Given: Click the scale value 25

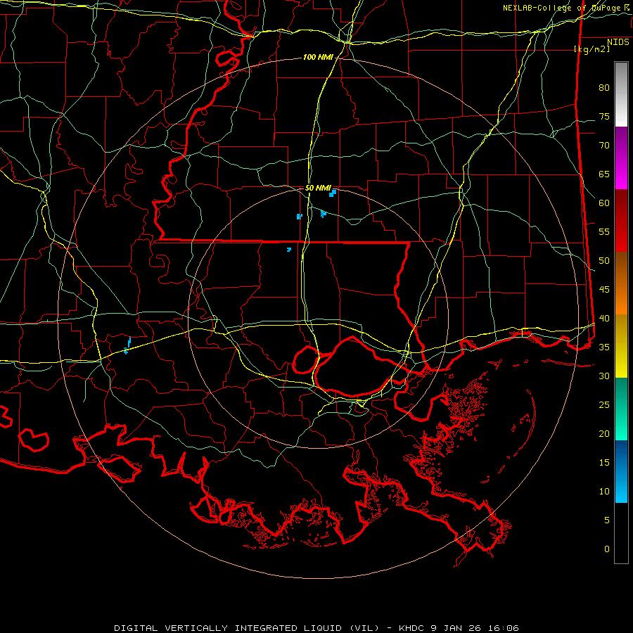Looking at the screenshot, I should [x=604, y=405].
